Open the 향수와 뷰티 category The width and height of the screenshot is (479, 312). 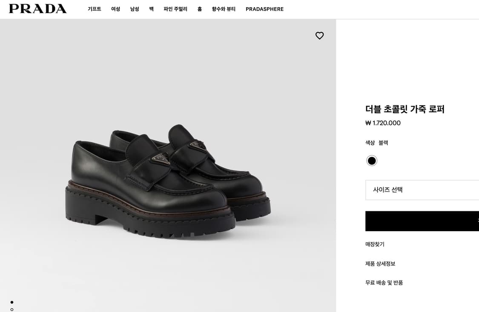pyautogui.click(x=223, y=9)
